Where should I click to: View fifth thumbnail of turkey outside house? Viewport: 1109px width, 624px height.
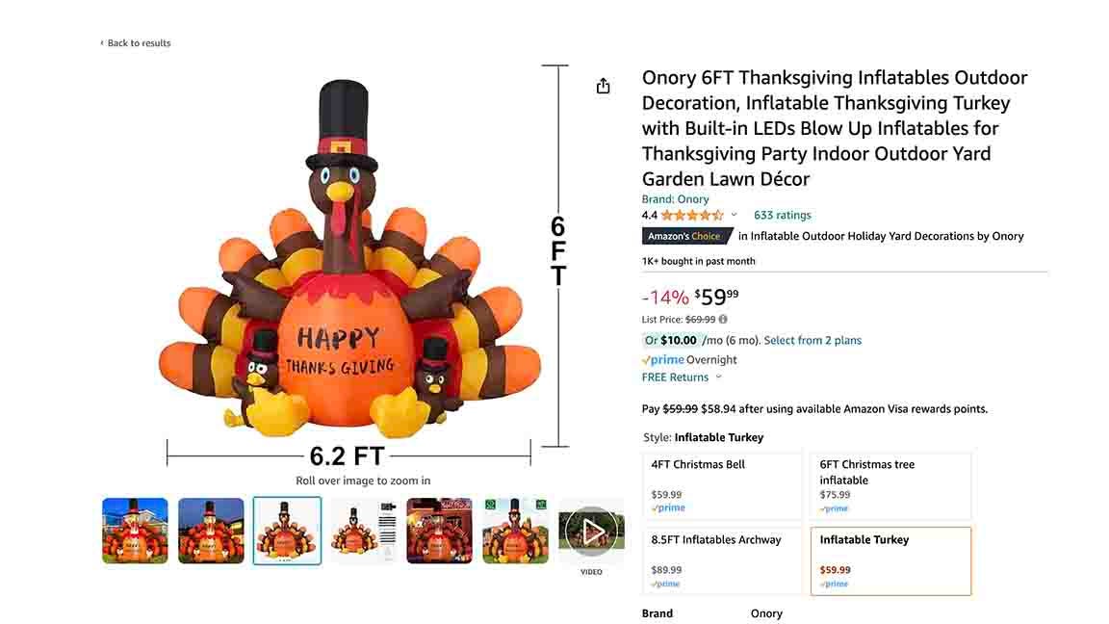pos(439,531)
